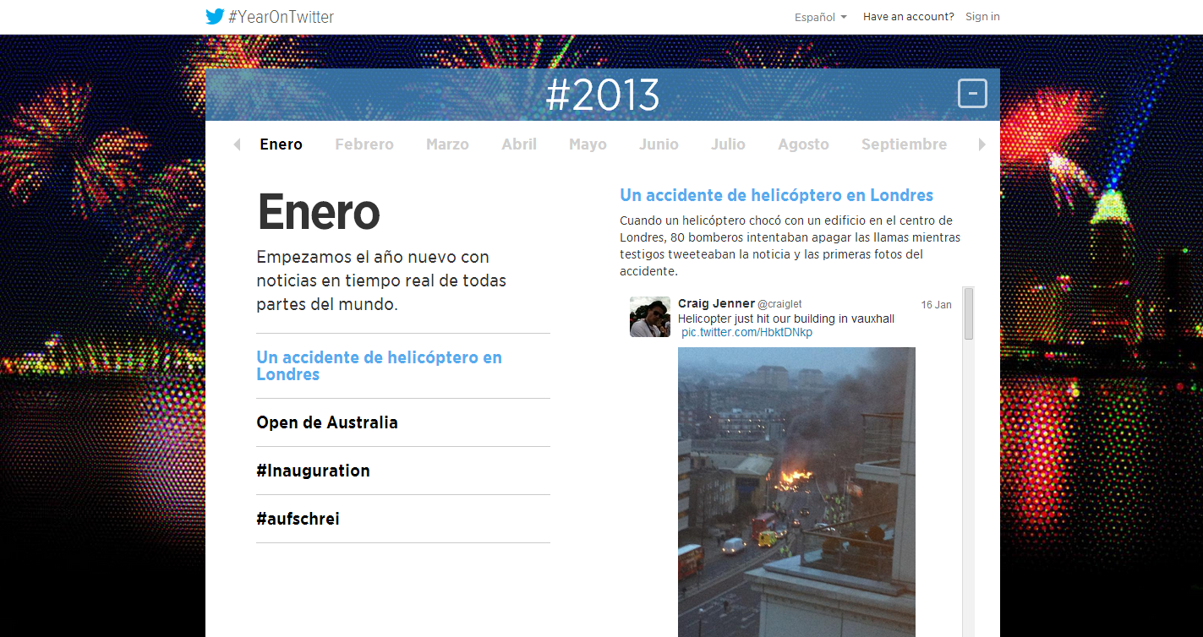Select the Febrero month tab
Screen dimensions: 1203x637
[x=364, y=144]
